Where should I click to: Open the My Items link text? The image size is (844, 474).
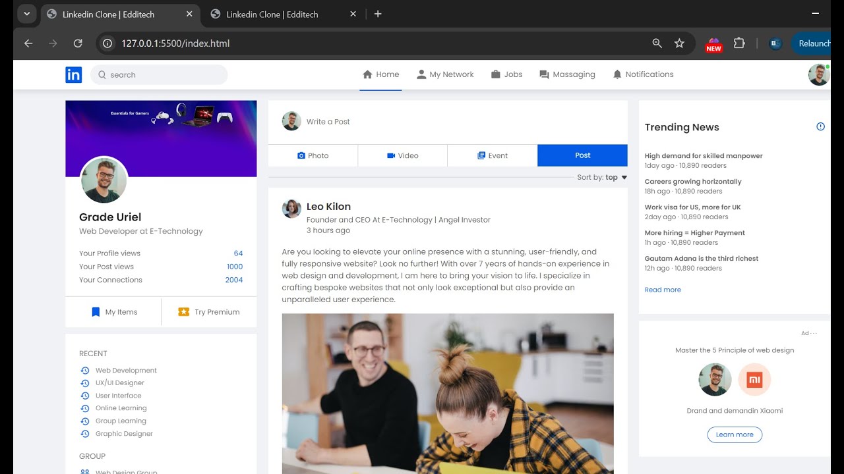pyautogui.click(x=121, y=312)
